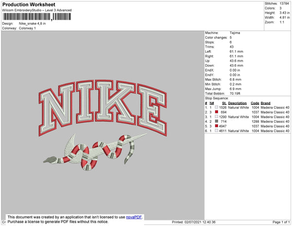Viewport: 292px width, 226px height.
Task: Click the EndY value 0.00 in
Action: [235, 75]
